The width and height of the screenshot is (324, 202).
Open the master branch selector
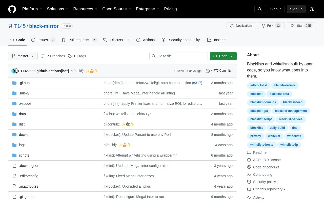pyautogui.click(x=23, y=56)
